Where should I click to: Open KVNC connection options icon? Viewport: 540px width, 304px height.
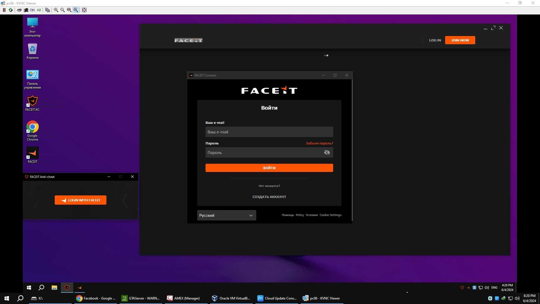pos(19,10)
